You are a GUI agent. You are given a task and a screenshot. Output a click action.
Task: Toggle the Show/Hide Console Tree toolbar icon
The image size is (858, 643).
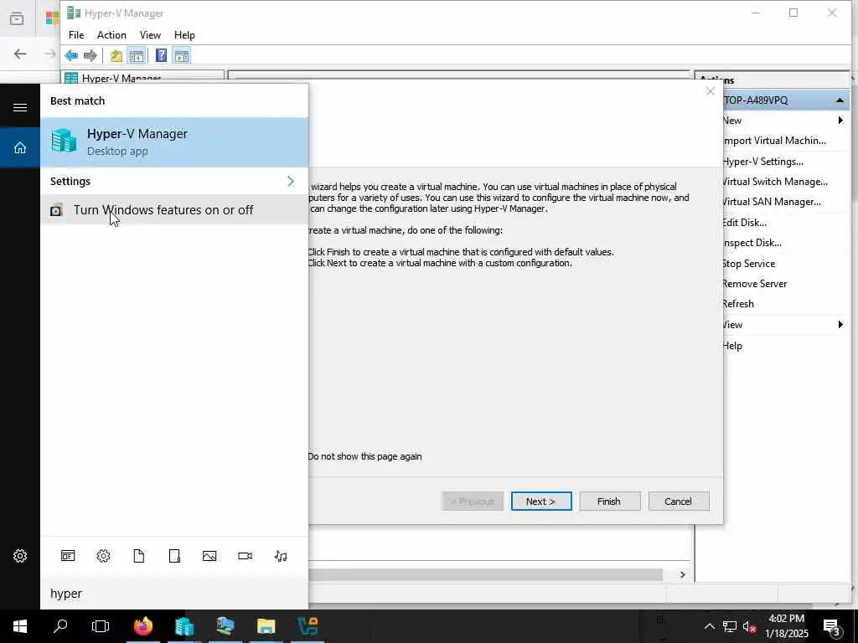(x=137, y=55)
